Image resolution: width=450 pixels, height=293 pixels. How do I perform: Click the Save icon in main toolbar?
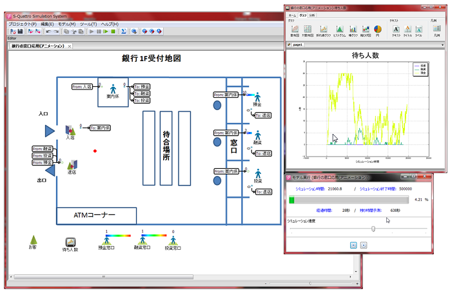(20, 31)
